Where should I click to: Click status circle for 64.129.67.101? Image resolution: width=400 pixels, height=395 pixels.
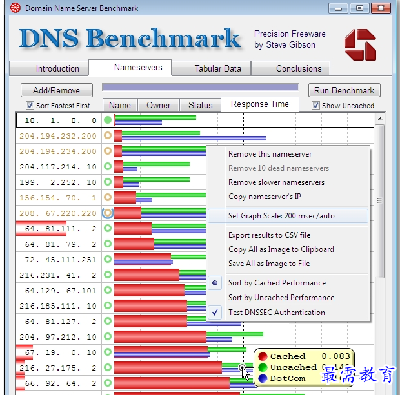click(108, 290)
